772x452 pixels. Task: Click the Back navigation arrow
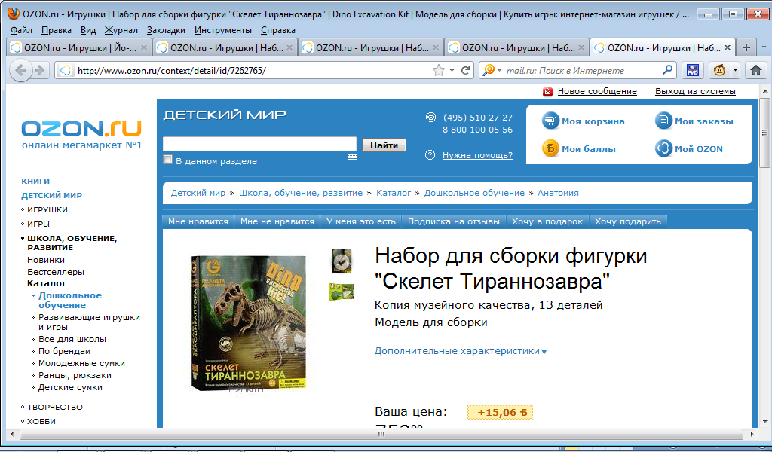coord(20,70)
